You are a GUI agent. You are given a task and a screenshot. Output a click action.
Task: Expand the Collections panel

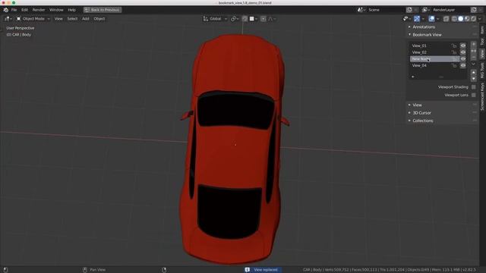tap(423, 121)
